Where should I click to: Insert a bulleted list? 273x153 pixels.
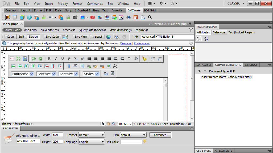pyautogui.click(x=153, y=59)
